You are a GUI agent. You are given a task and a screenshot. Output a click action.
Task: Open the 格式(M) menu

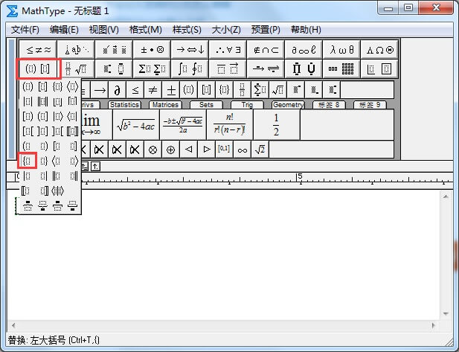click(145, 30)
